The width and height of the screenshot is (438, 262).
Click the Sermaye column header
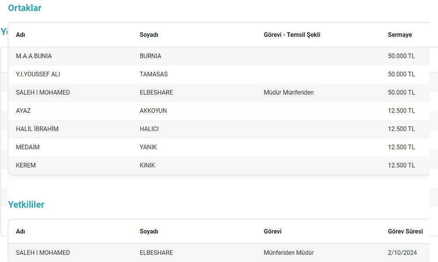(x=399, y=35)
